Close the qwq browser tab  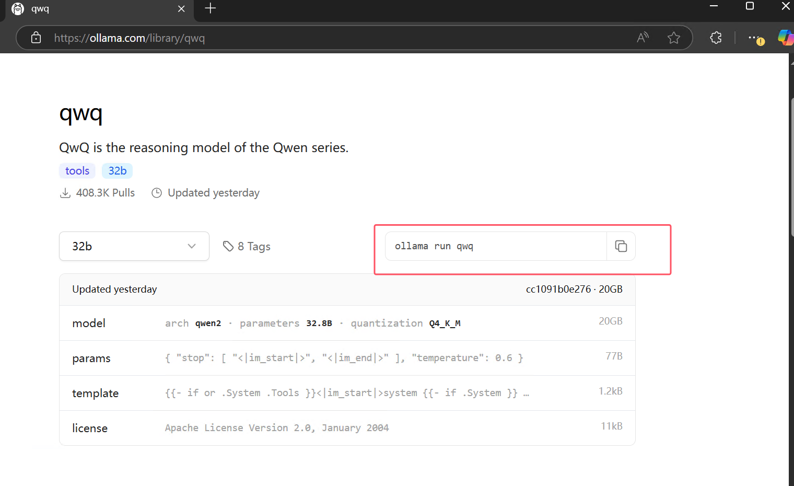(181, 9)
